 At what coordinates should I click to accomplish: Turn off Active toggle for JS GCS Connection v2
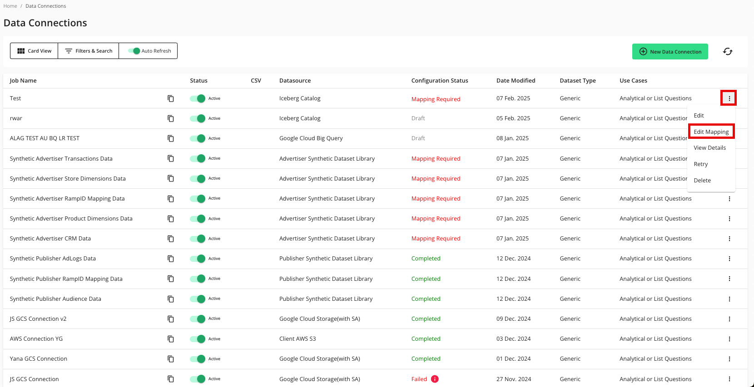[x=198, y=319]
